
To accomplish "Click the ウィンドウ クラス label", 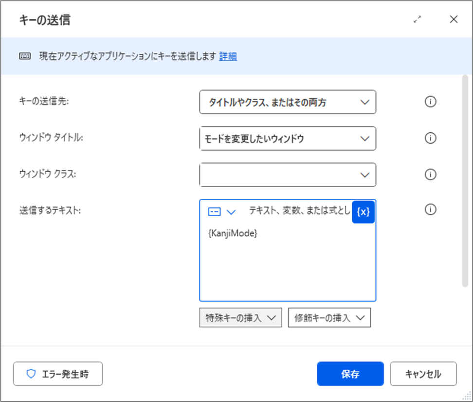I will (48, 174).
